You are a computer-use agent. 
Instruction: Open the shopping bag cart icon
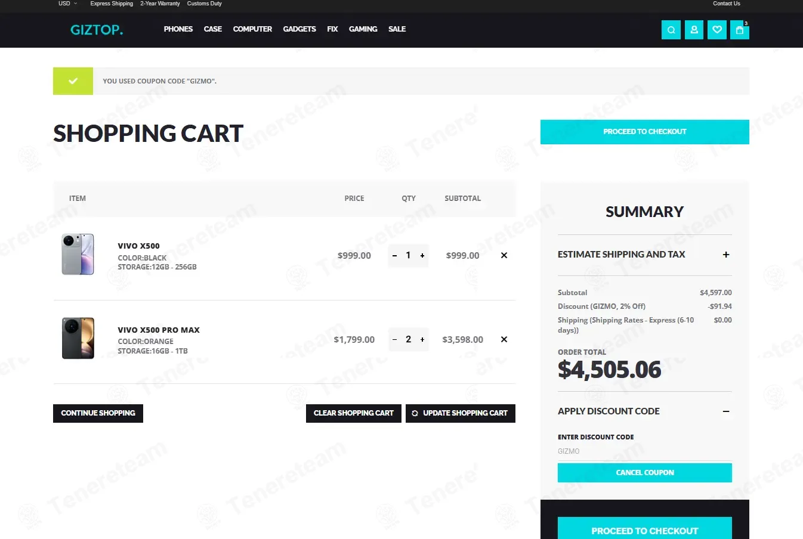740,30
